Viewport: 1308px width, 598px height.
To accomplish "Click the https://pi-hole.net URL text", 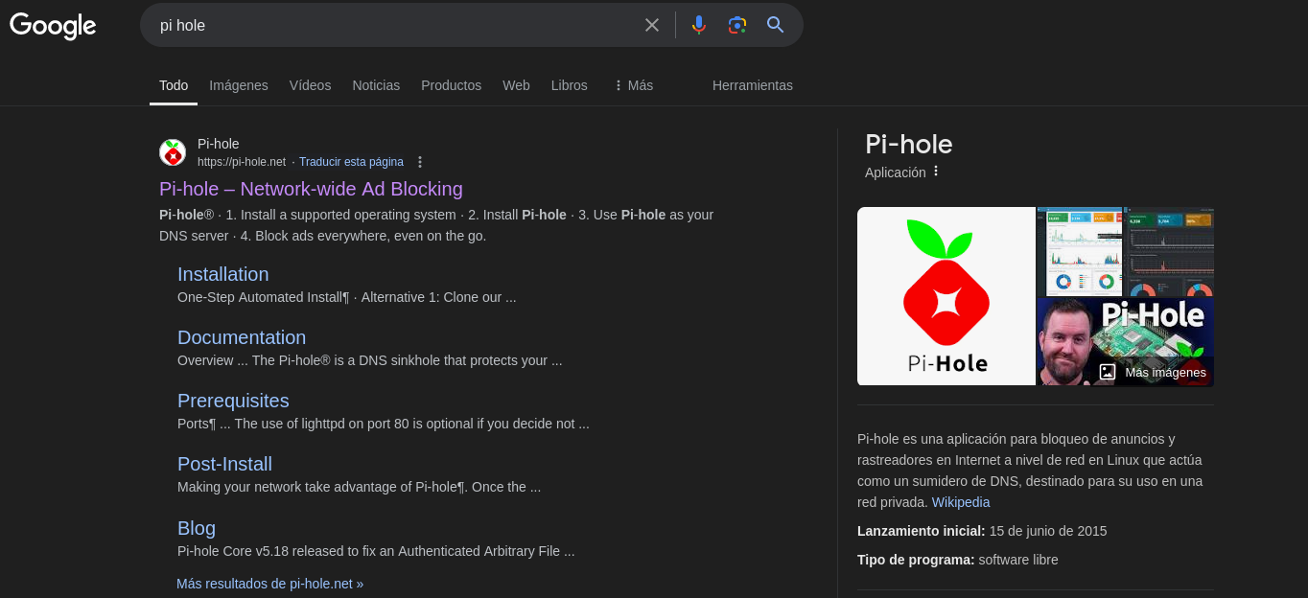I will [x=242, y=162].
